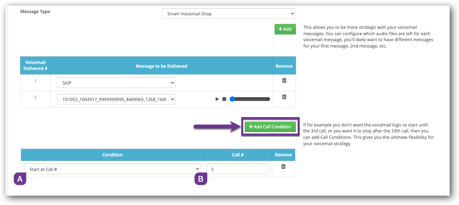
Task: Open the audio file dropdown in row 2
Action: coord(116,99)
